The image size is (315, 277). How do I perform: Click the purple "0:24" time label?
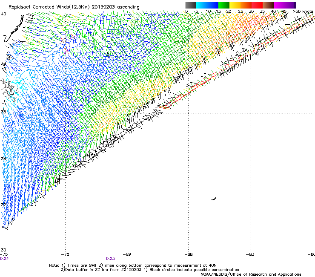(4, 259)
